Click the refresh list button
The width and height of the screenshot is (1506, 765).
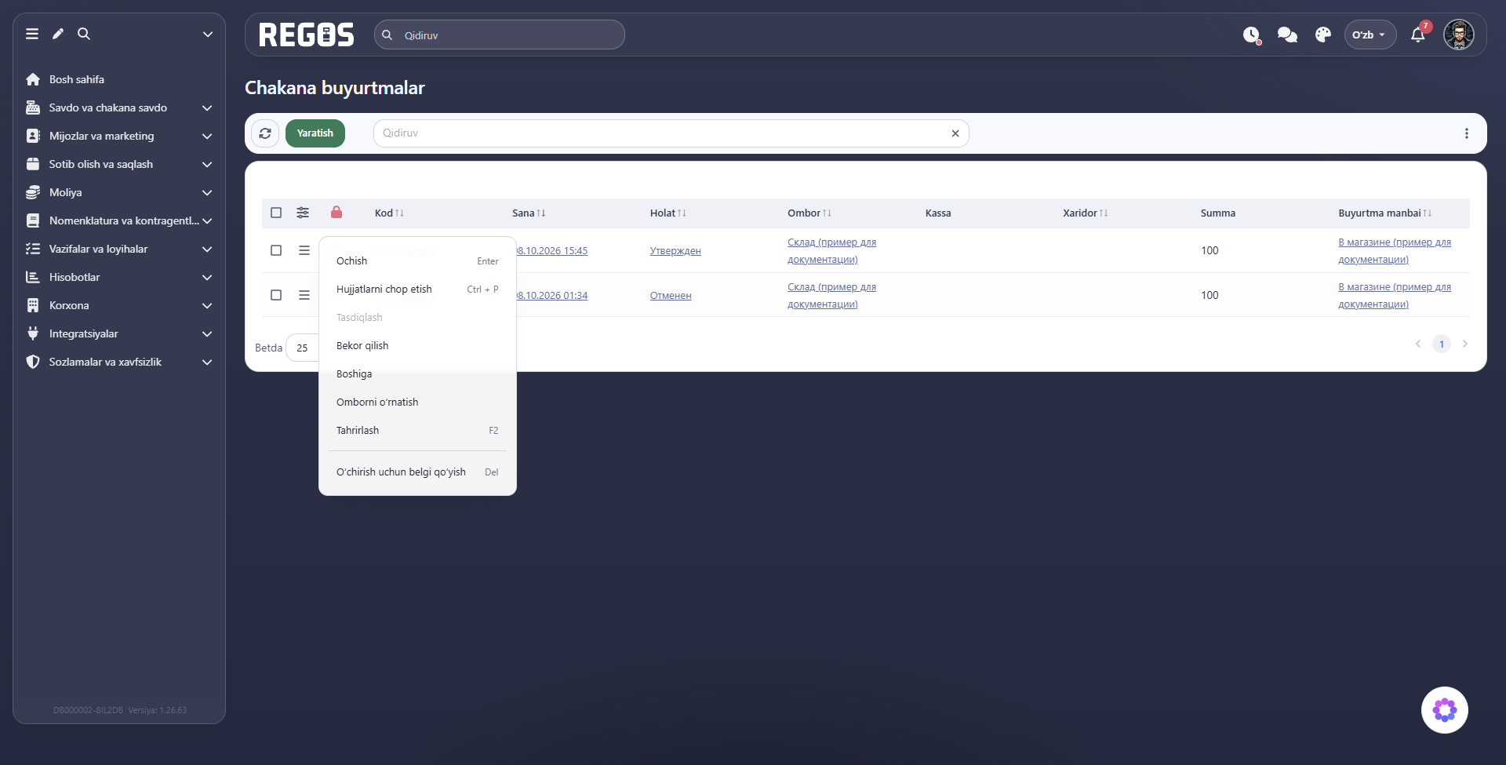[x=265, y=133]
